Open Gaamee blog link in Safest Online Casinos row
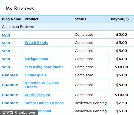 click(10, 103)
